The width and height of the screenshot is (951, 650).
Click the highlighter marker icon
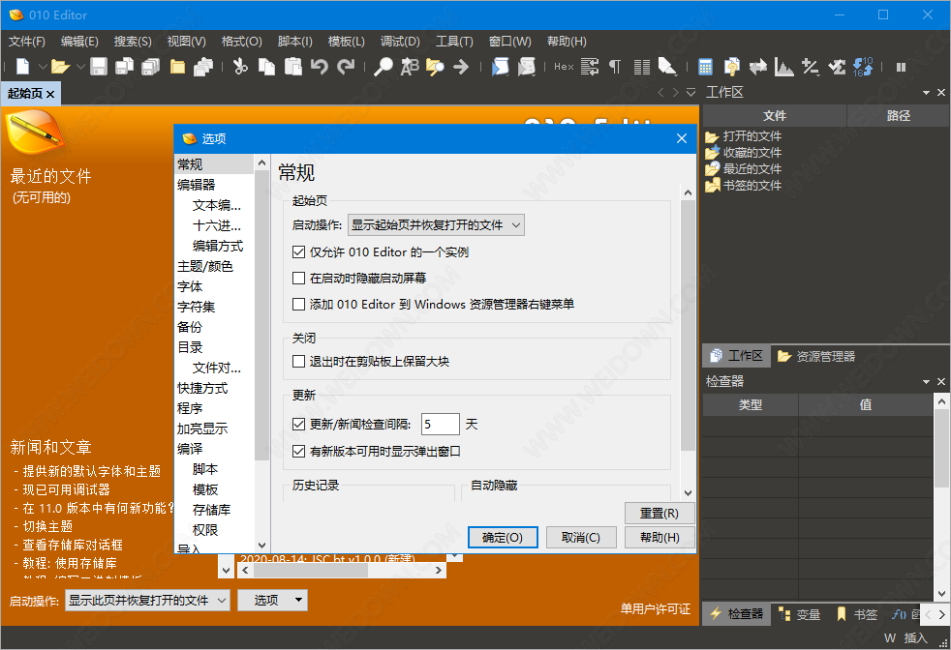click(667, 66)
